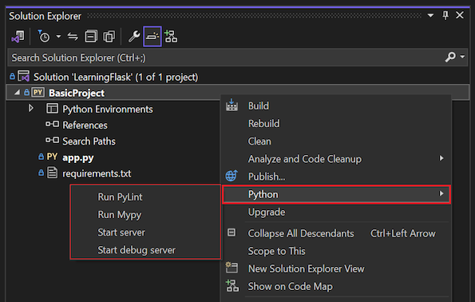Click the search magnifier icon
This screenshot has width=475, height=302.
tap(450, 57)
